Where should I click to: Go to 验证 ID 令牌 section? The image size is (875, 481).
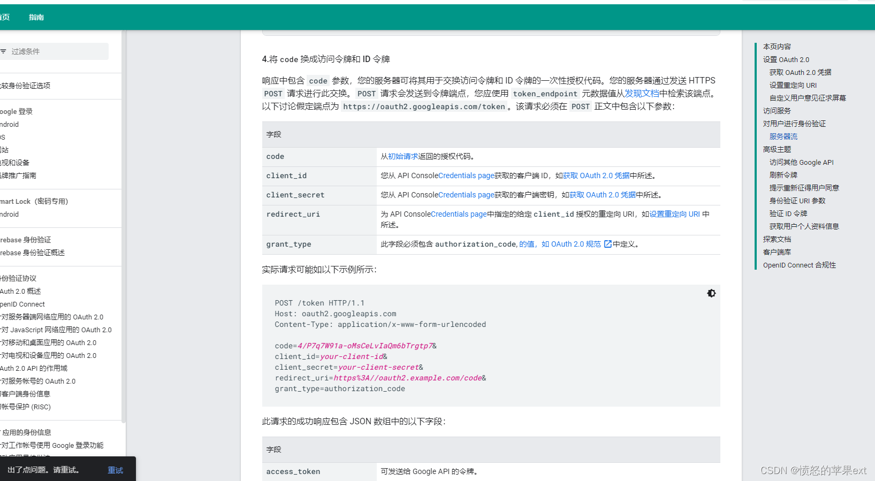pyautogui.click(x=788, y=213)
